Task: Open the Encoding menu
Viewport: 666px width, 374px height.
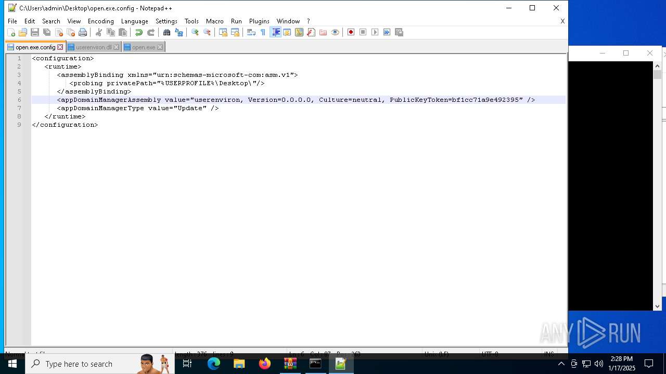Action: [x=101, y=21]
